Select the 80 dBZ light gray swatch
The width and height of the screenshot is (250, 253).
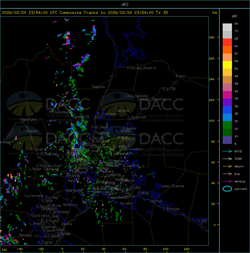[x=227, y=27]
